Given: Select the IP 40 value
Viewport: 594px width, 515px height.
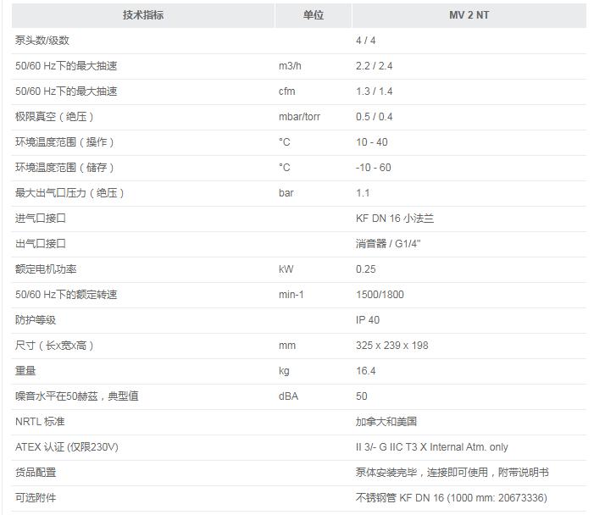Looking at the screenshot, I should pyautogui.click(x=368, y=319).
